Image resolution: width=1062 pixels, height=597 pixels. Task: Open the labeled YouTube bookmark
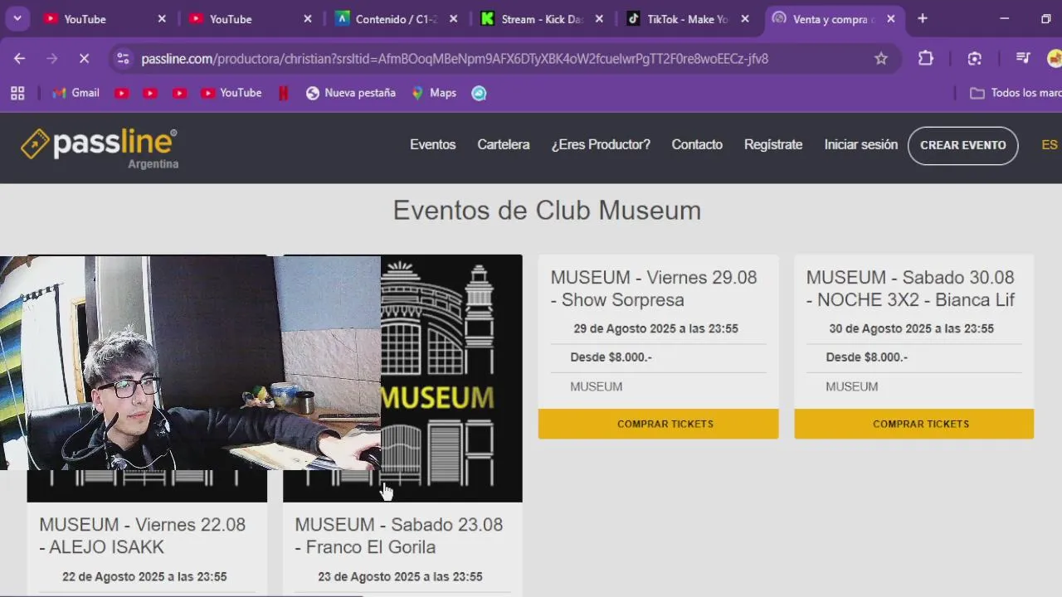click(x=231, y=93)
